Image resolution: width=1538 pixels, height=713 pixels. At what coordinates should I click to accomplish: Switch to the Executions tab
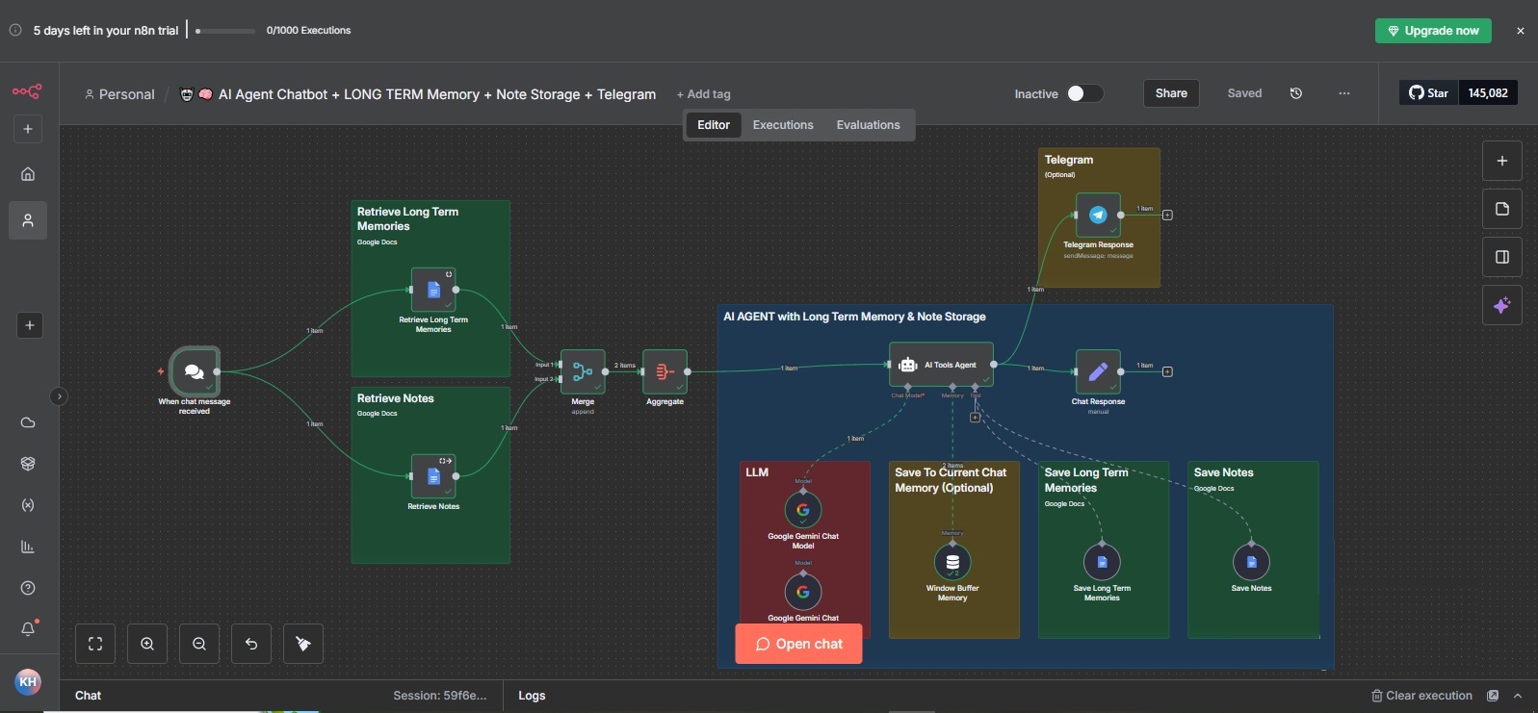pyautogui.click(x=783, y=125)
